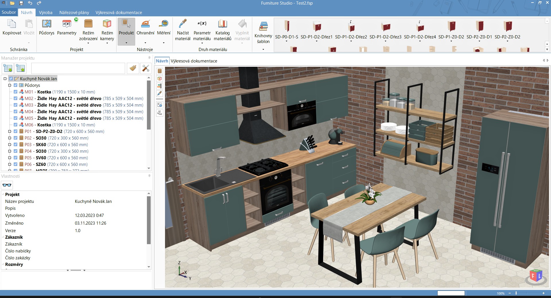Expand the P01 - SD-P2-Z0-D2 node
This screenshot has width=551, height=298.
click(9, 131)
